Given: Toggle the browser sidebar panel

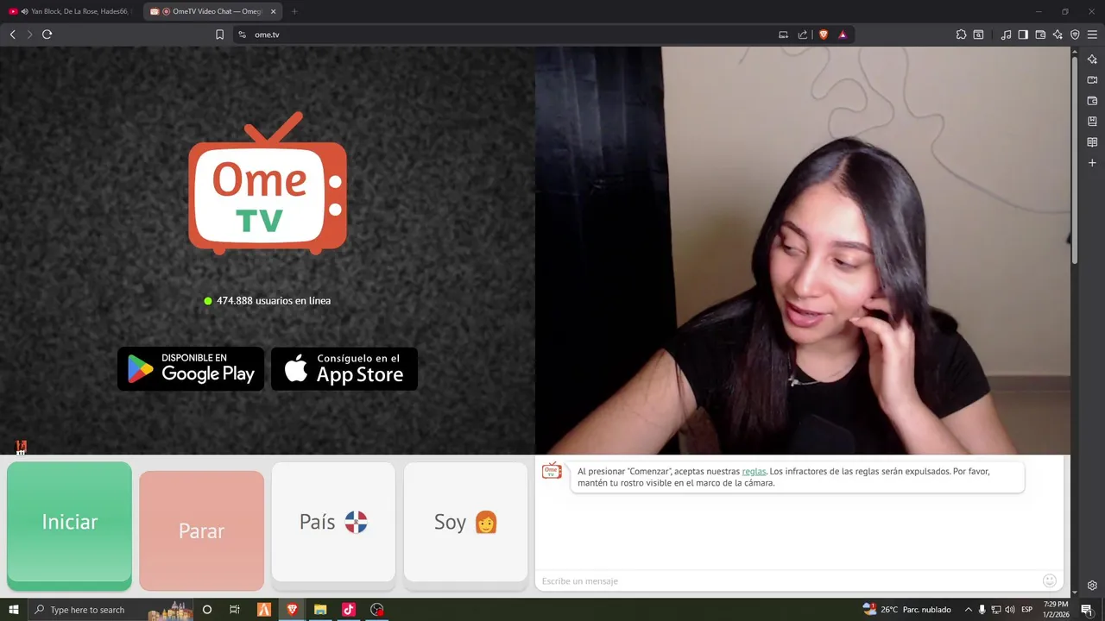Looking at the screenshot, I should [x=1023, y=34].
